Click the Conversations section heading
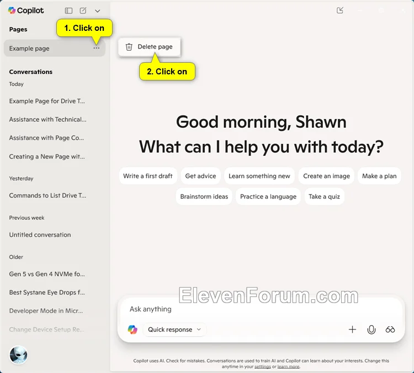 tap(30, 72)
